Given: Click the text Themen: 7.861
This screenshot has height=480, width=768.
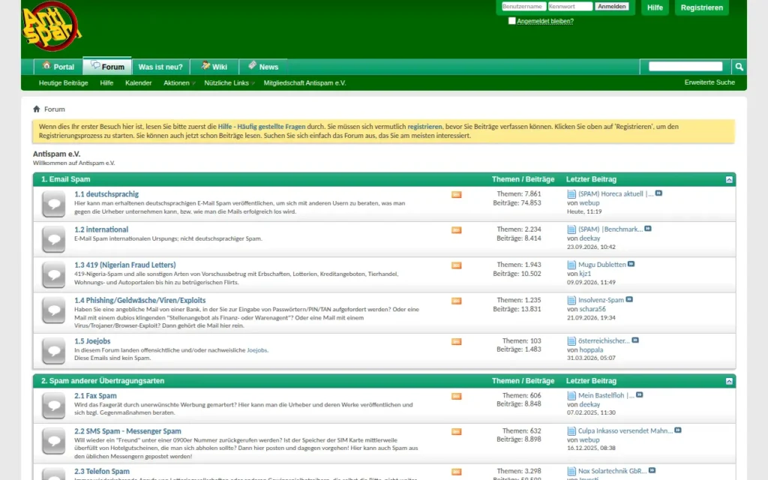Looking at the screenshot, I should (519, 194).
